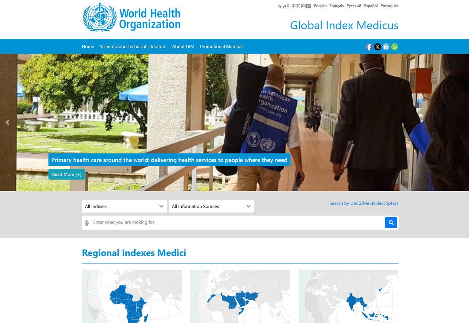Viewport: 469px width, 323px height.
Task: Switch language to Français
Action: pyautogui.click(x=336, y=6)
